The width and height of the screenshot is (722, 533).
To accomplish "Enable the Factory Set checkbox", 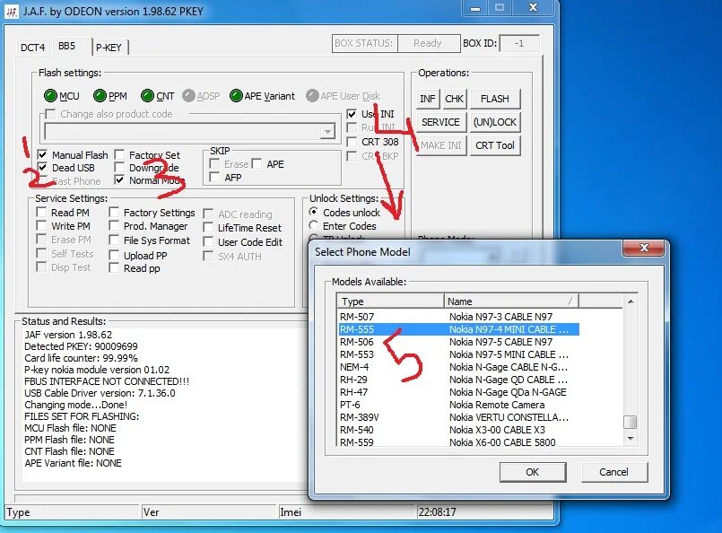I will click(x=119, y=154).
